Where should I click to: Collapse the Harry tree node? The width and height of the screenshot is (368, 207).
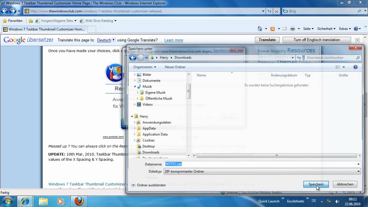132,116
